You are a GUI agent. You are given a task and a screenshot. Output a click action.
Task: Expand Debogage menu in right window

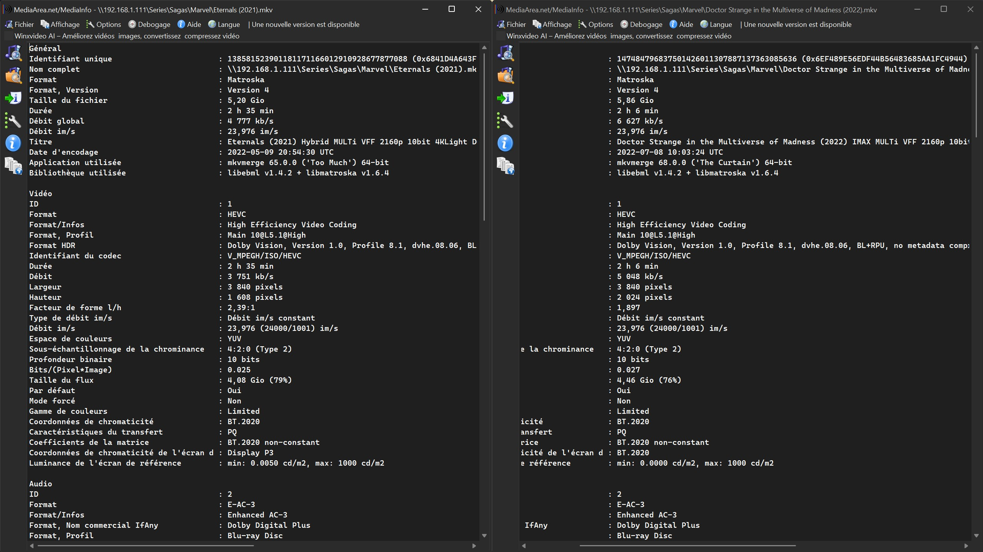pos(641,25)
